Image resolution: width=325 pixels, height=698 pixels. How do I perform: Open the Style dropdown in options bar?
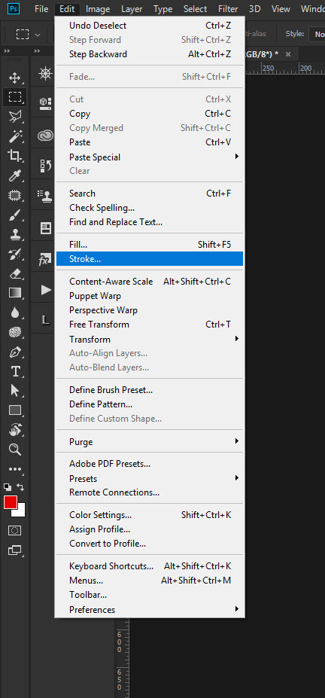pyautogui.click(x=318, y=34)
